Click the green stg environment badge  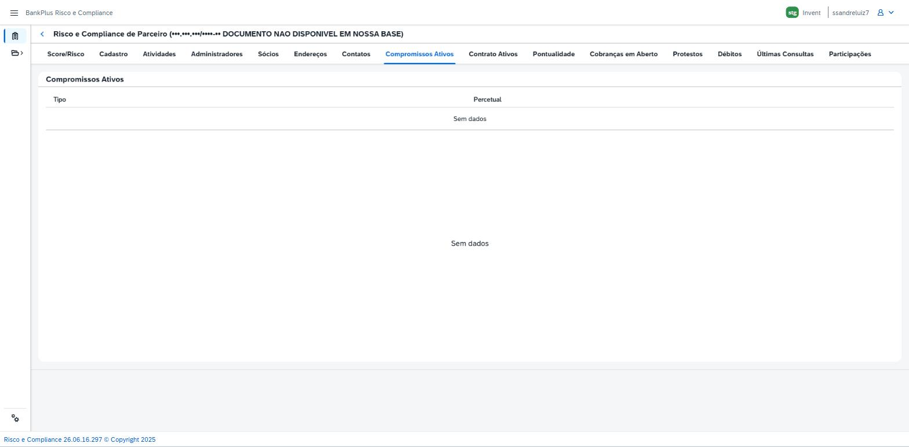(x=792, y=13)
